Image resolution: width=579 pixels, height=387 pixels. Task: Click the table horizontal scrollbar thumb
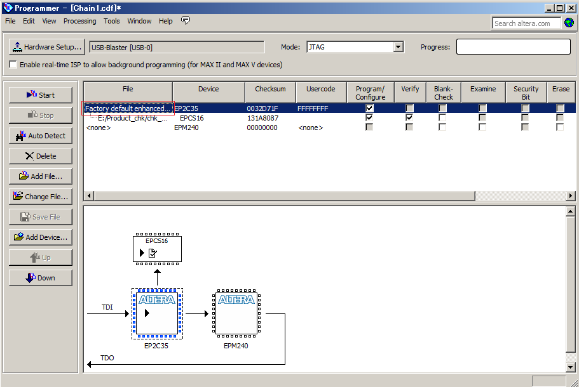285,195
